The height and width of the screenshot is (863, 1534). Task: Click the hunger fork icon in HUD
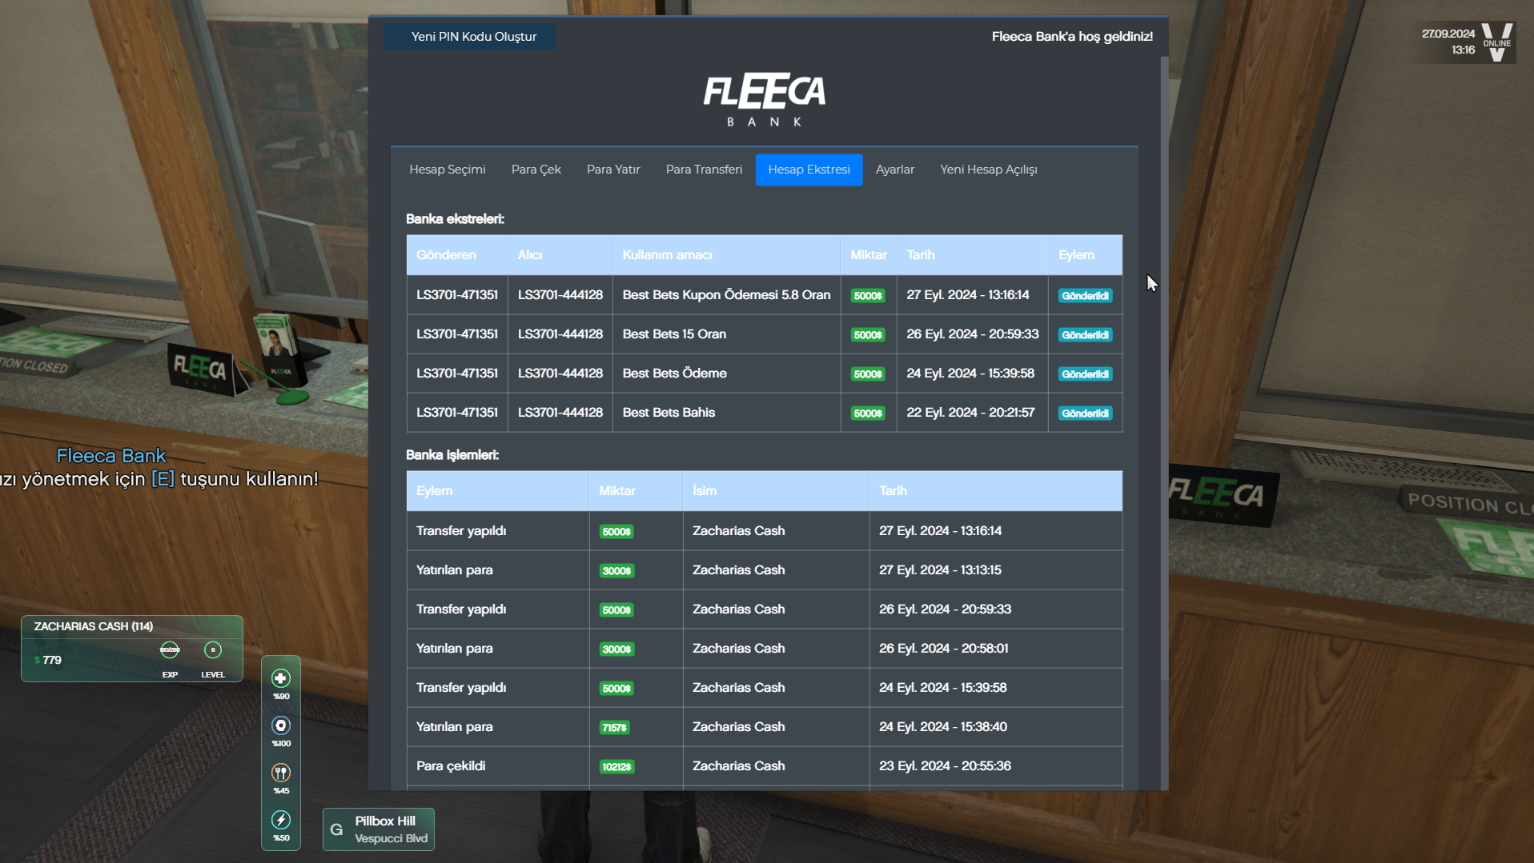(x=281, y=773)
